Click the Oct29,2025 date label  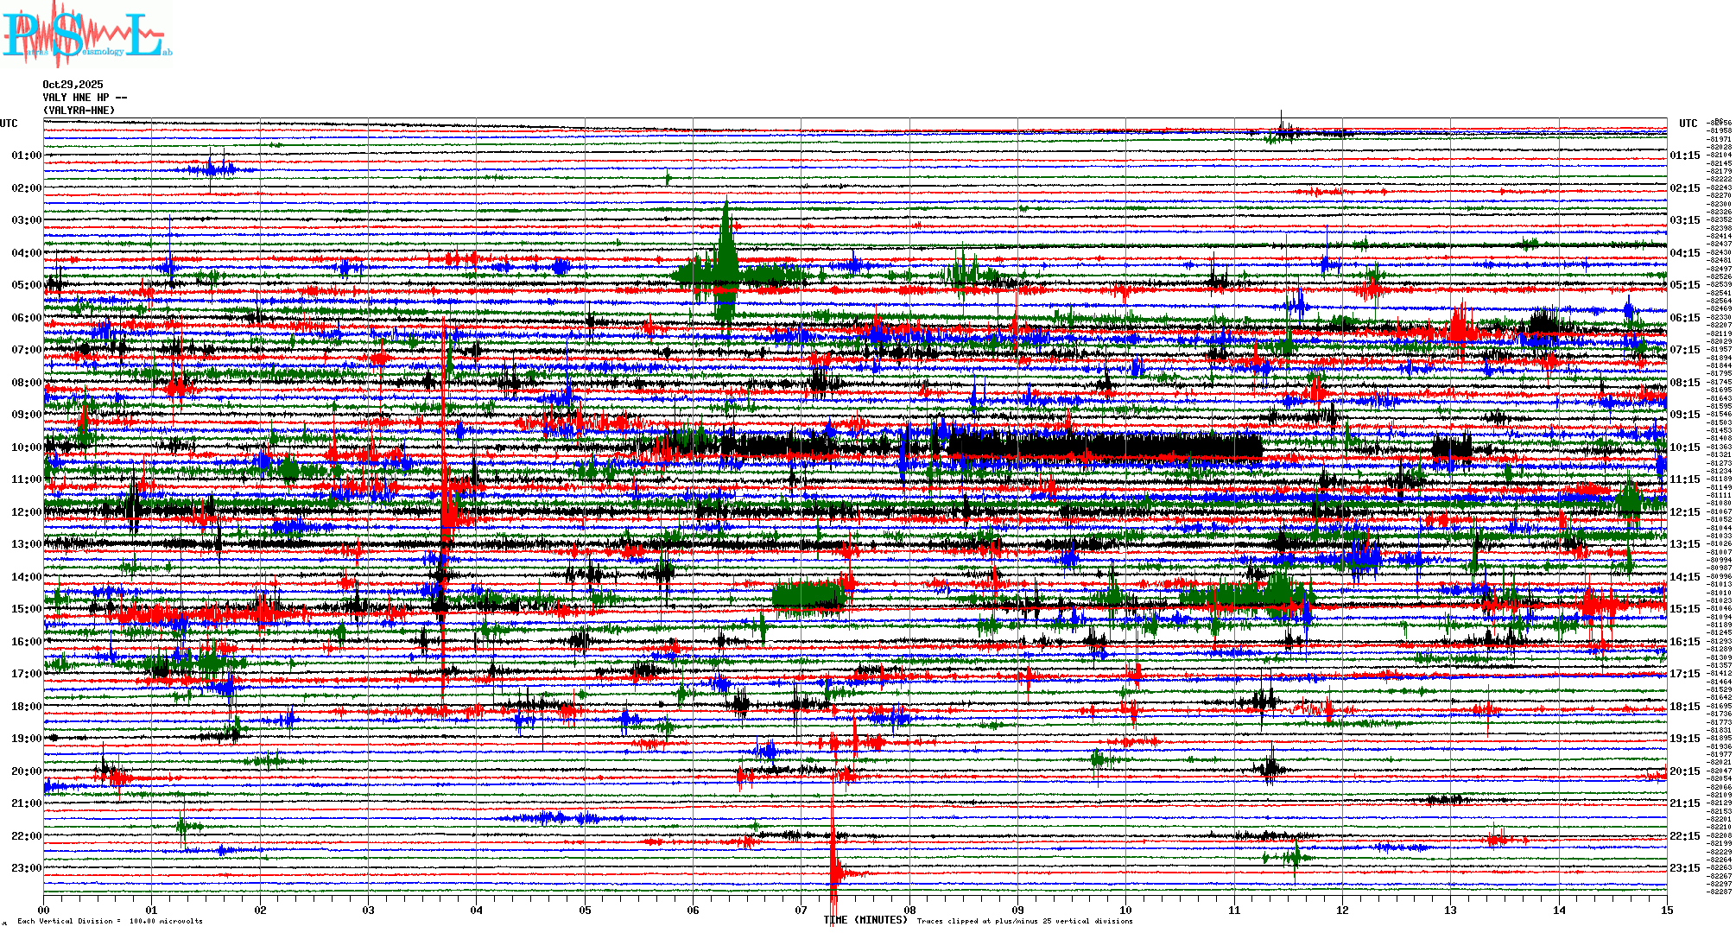point(73,85)
